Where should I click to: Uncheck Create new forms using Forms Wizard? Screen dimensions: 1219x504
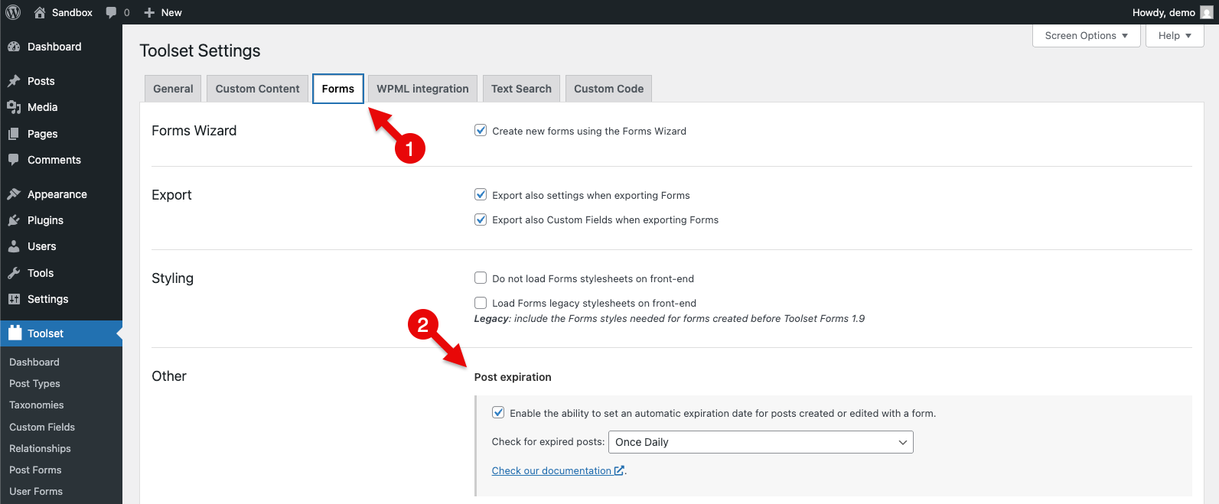[x=481, y=130]
